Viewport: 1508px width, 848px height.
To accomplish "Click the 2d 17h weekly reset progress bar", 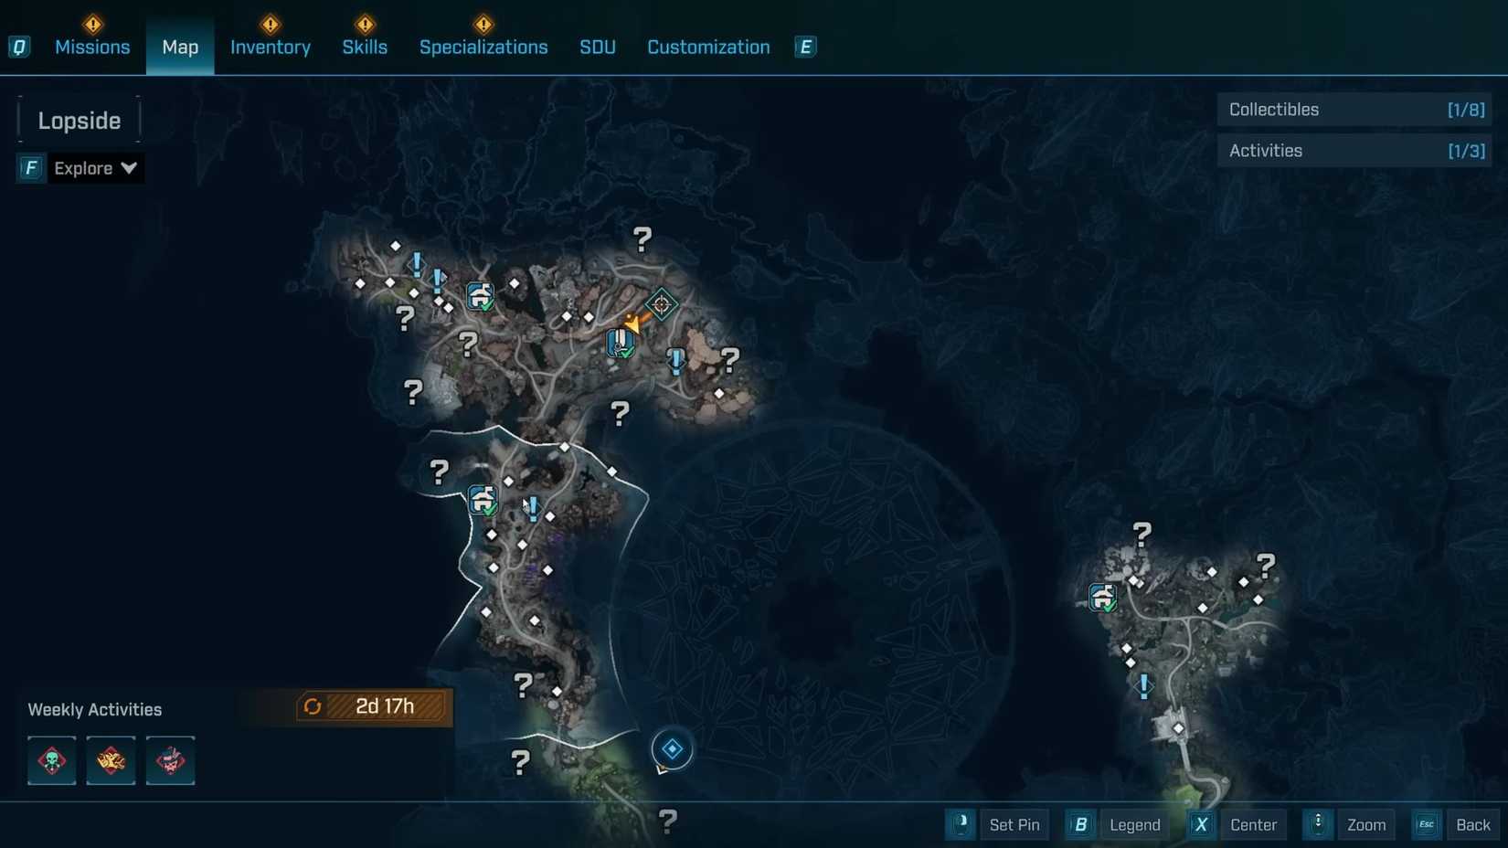I will (370, 706).
